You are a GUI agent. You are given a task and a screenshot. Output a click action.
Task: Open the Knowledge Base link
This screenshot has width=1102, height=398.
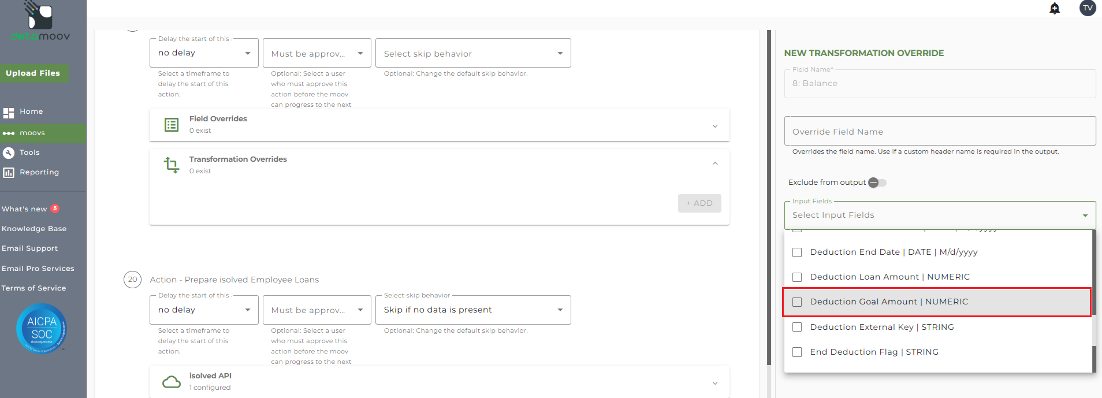click(34, 229)
